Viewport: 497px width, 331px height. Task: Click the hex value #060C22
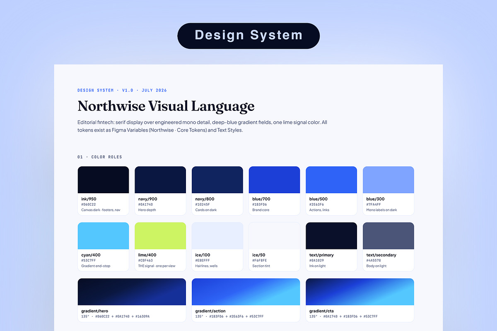point(89,204)
